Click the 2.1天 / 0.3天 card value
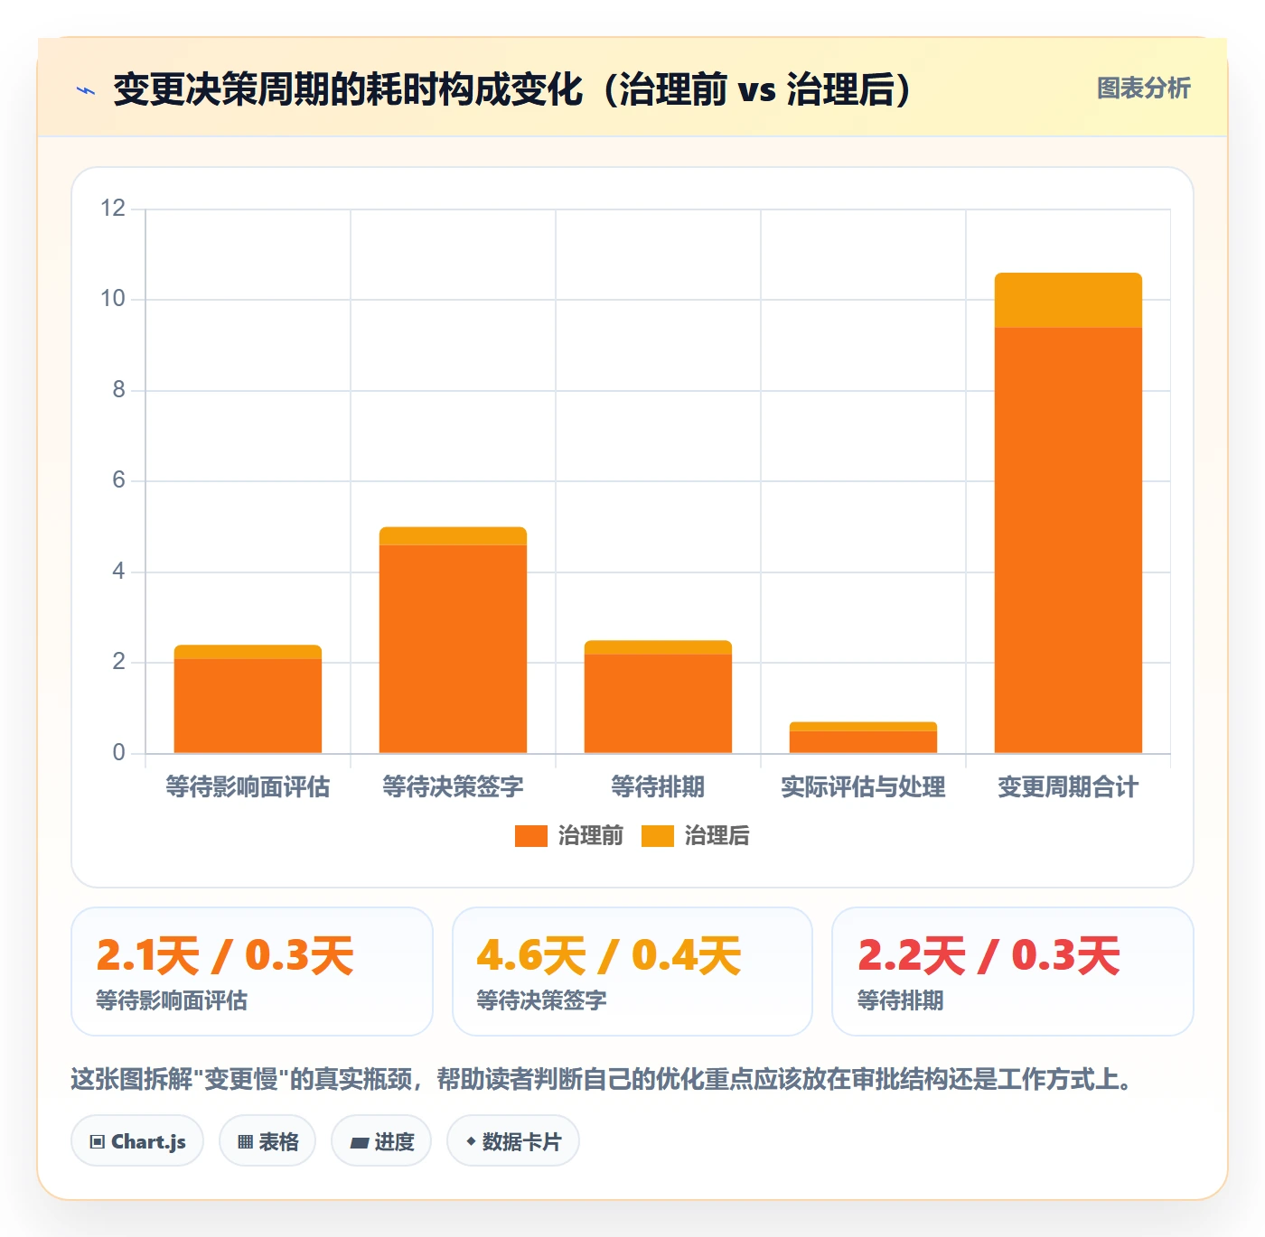This screenshot has width=1265, height=1237. 225,956
